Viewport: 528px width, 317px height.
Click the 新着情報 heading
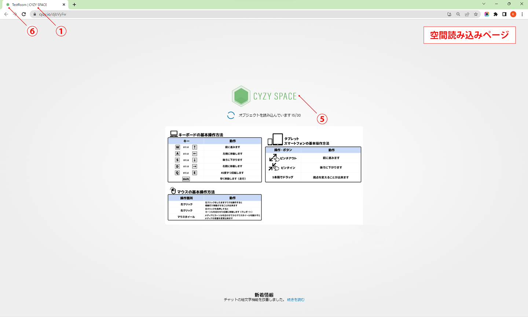click(x=264, y=295)
